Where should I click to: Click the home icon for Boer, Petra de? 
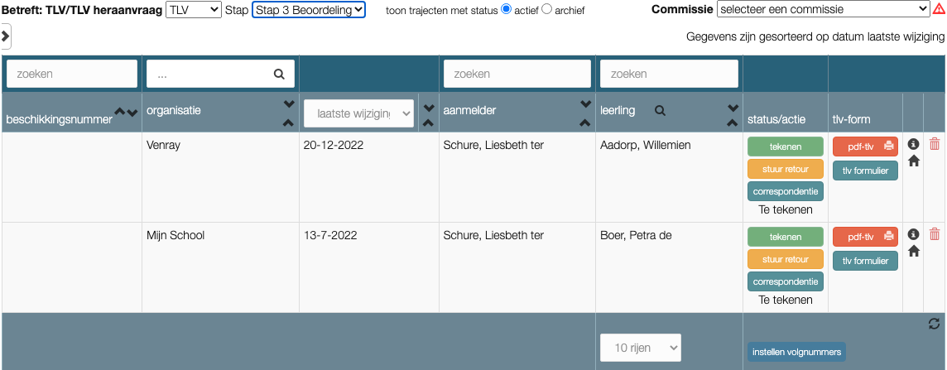(x=914, y=251)
